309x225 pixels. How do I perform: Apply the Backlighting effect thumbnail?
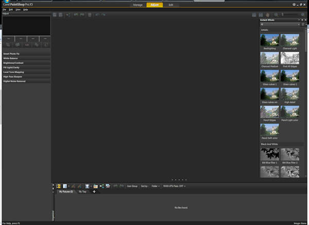(x=269, y=40)
